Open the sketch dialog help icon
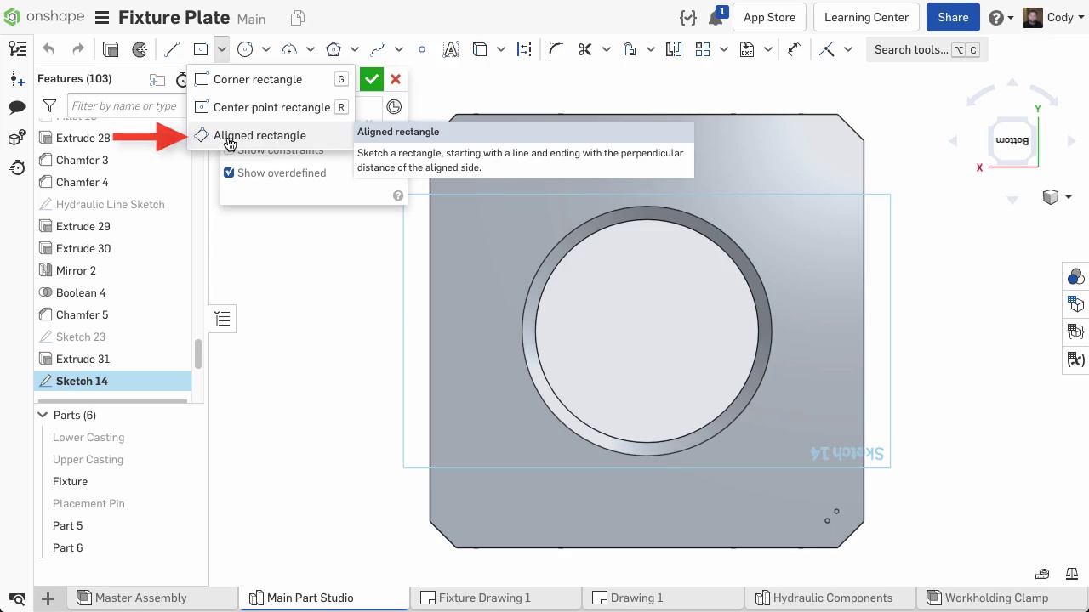The image size is (1089, 612). [397, 195]
